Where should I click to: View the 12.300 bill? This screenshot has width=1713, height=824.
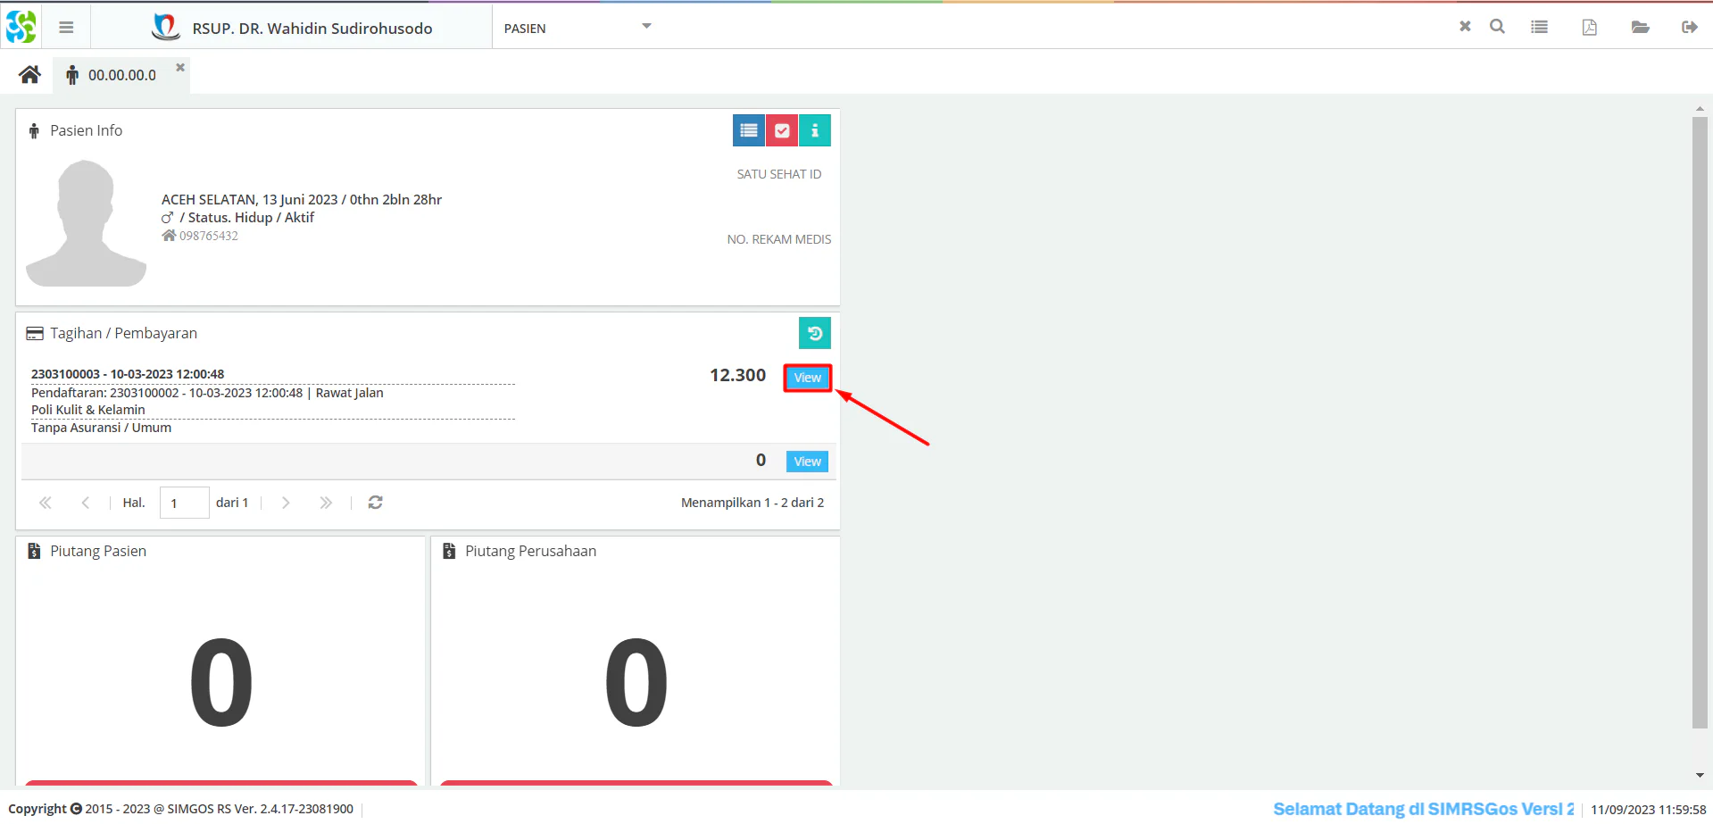click(x=808, y=378)
